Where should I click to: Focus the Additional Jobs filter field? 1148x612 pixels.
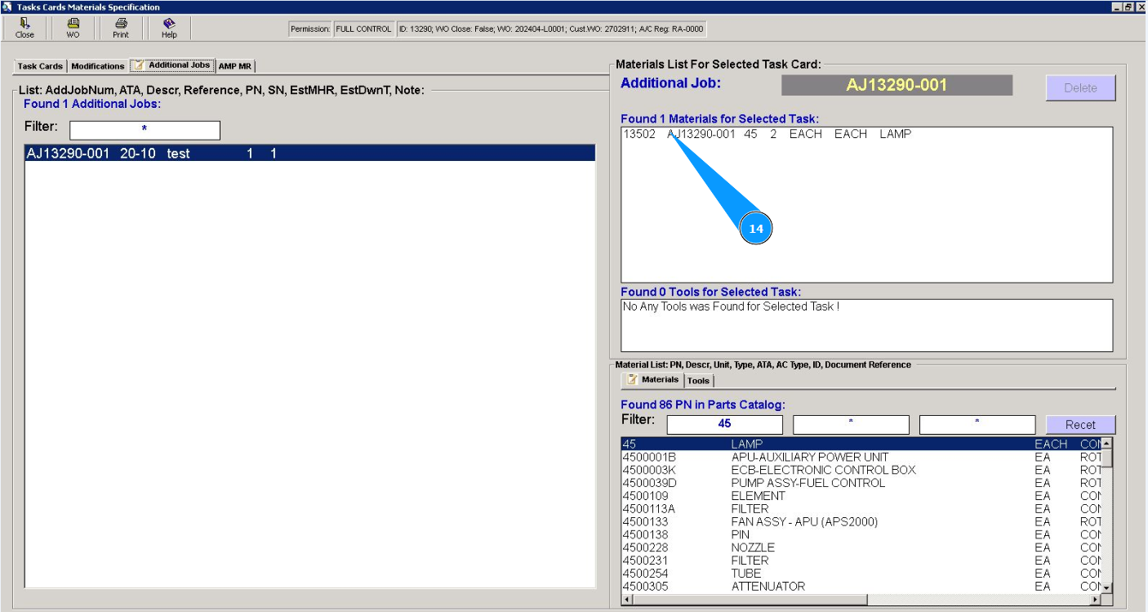[x=145, y=130]
